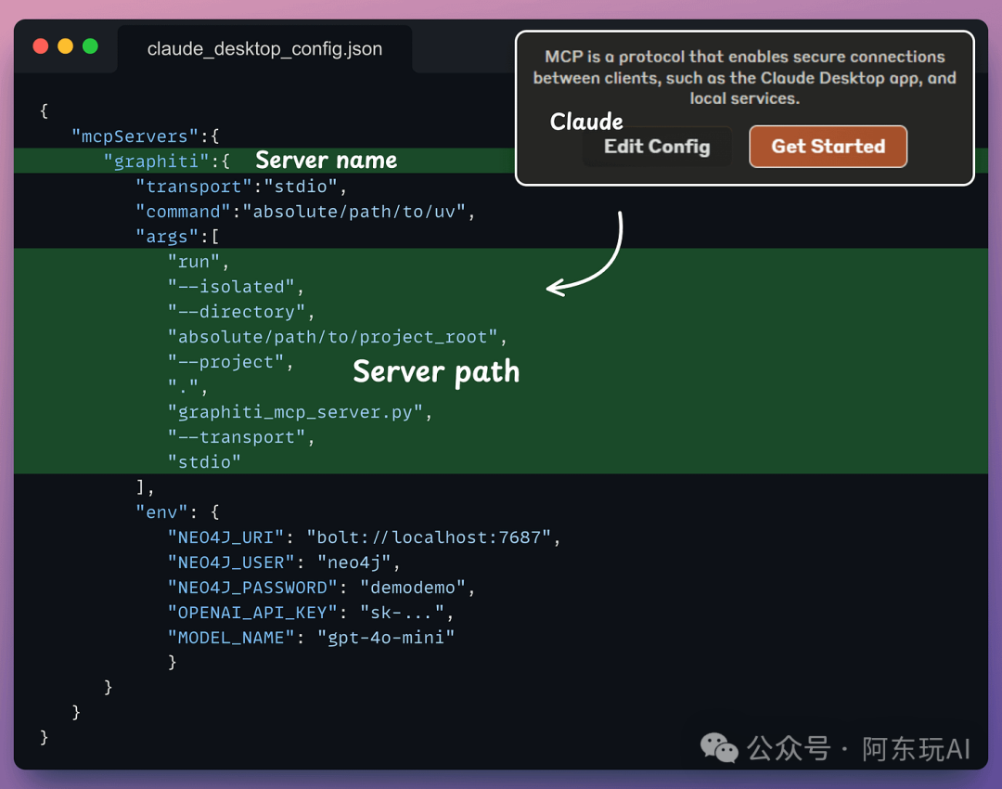Image resolution: width=1002 pixels, height=789 pixels.
Task: Click the "MODEL_NAME" key
Action: coord(231,638)
